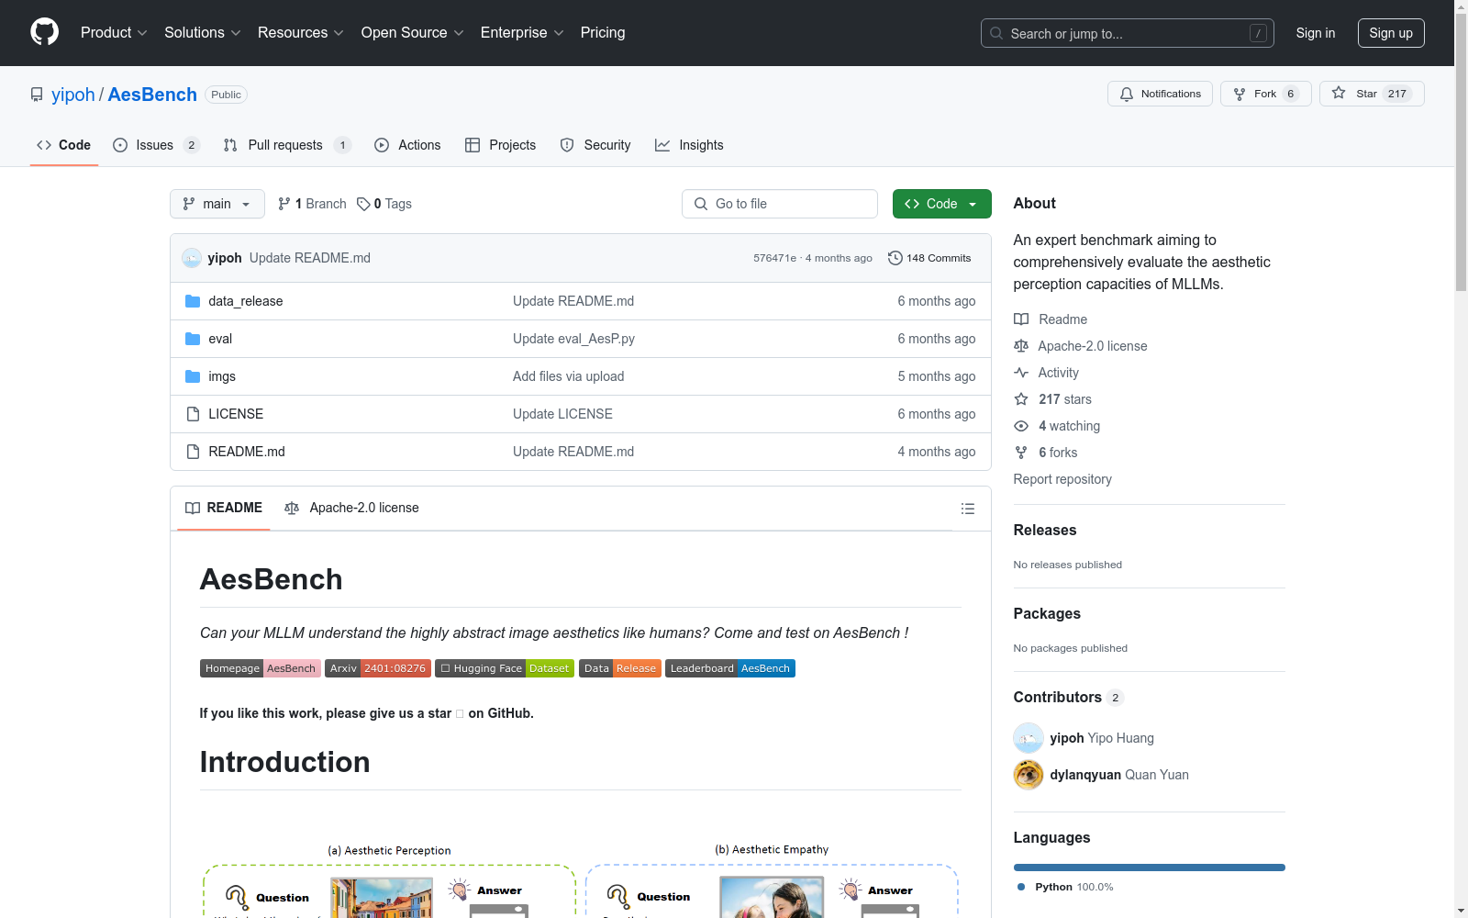Open the Update eval_AesP.py commit message
The height and width of the screenshot is (918, 1468).
573,339
